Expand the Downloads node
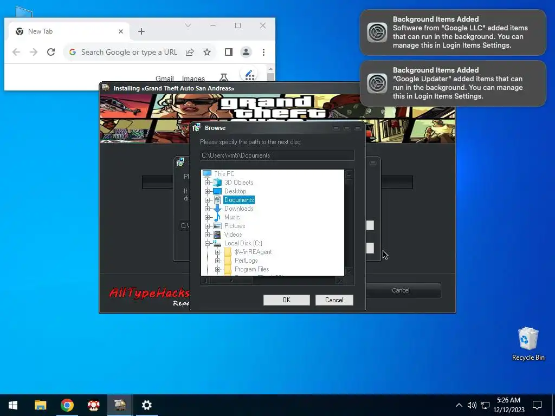555x416 pixels. (x=208, y=209)
